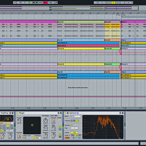Click the Flanger XY pad yellow handle
This screenshot has width=146, height=146.
(32, 125)
